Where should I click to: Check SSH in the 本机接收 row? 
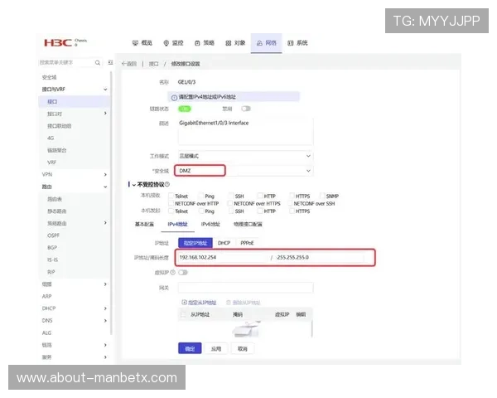coord(230,196)
